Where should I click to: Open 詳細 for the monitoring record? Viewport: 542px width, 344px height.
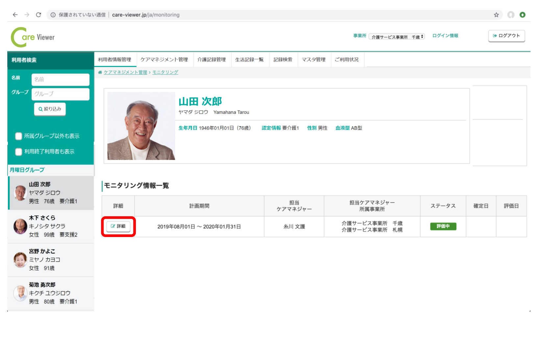coord(118,226)
